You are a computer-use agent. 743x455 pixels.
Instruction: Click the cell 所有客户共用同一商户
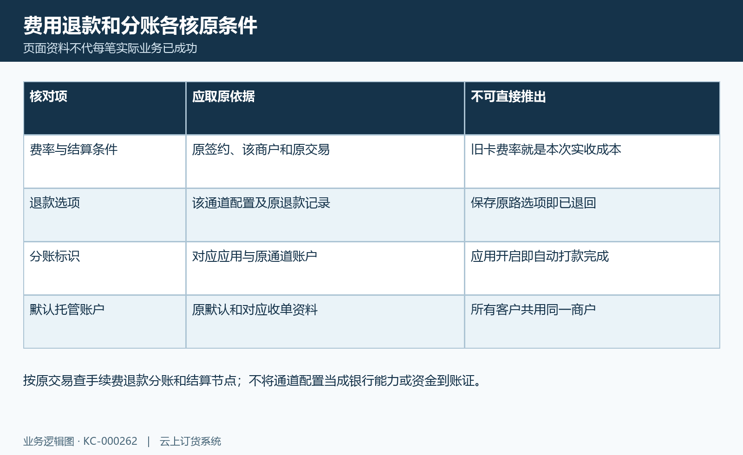[x=592, y=322]
